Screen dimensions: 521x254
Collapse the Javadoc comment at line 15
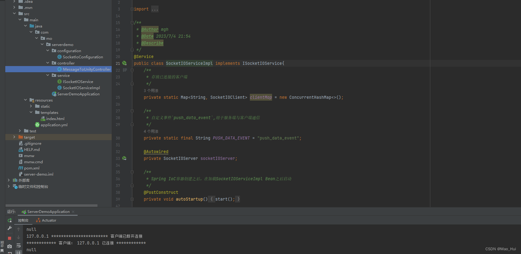pyautogui.click(x=132, y=23)
